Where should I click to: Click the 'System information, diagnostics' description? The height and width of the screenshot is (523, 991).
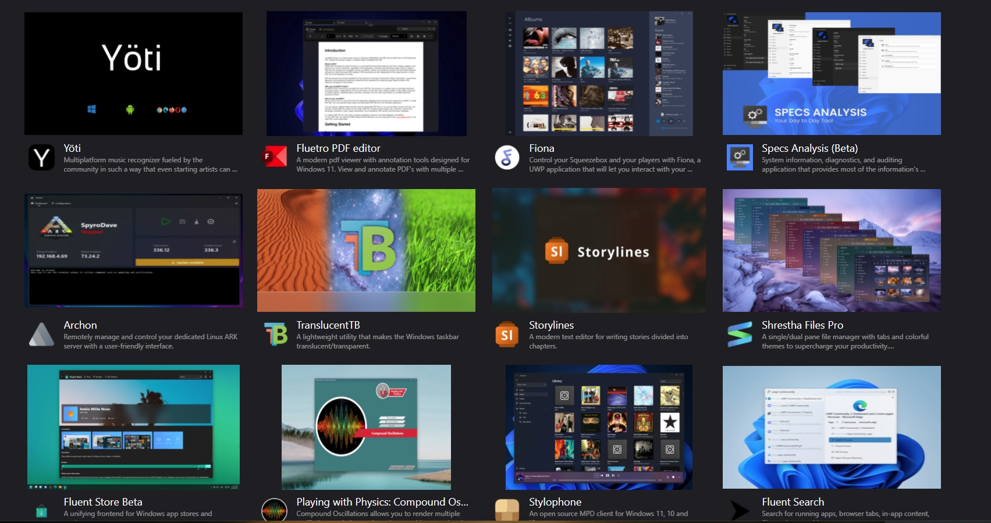tap(843, 165)
